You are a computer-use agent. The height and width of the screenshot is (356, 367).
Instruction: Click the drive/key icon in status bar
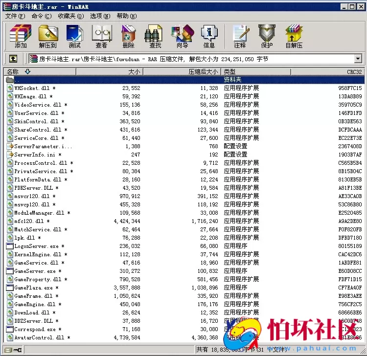tap(13, 350)
